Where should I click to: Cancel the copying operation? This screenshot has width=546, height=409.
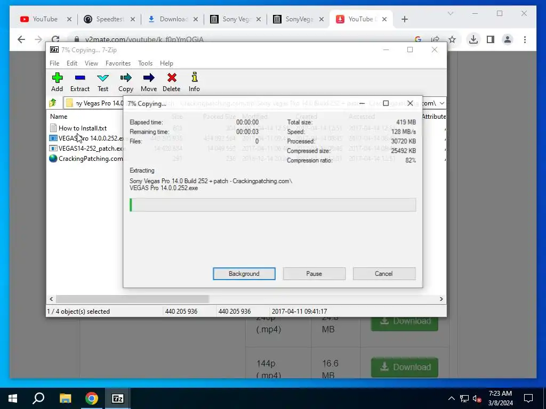click(x=384, y=274)
